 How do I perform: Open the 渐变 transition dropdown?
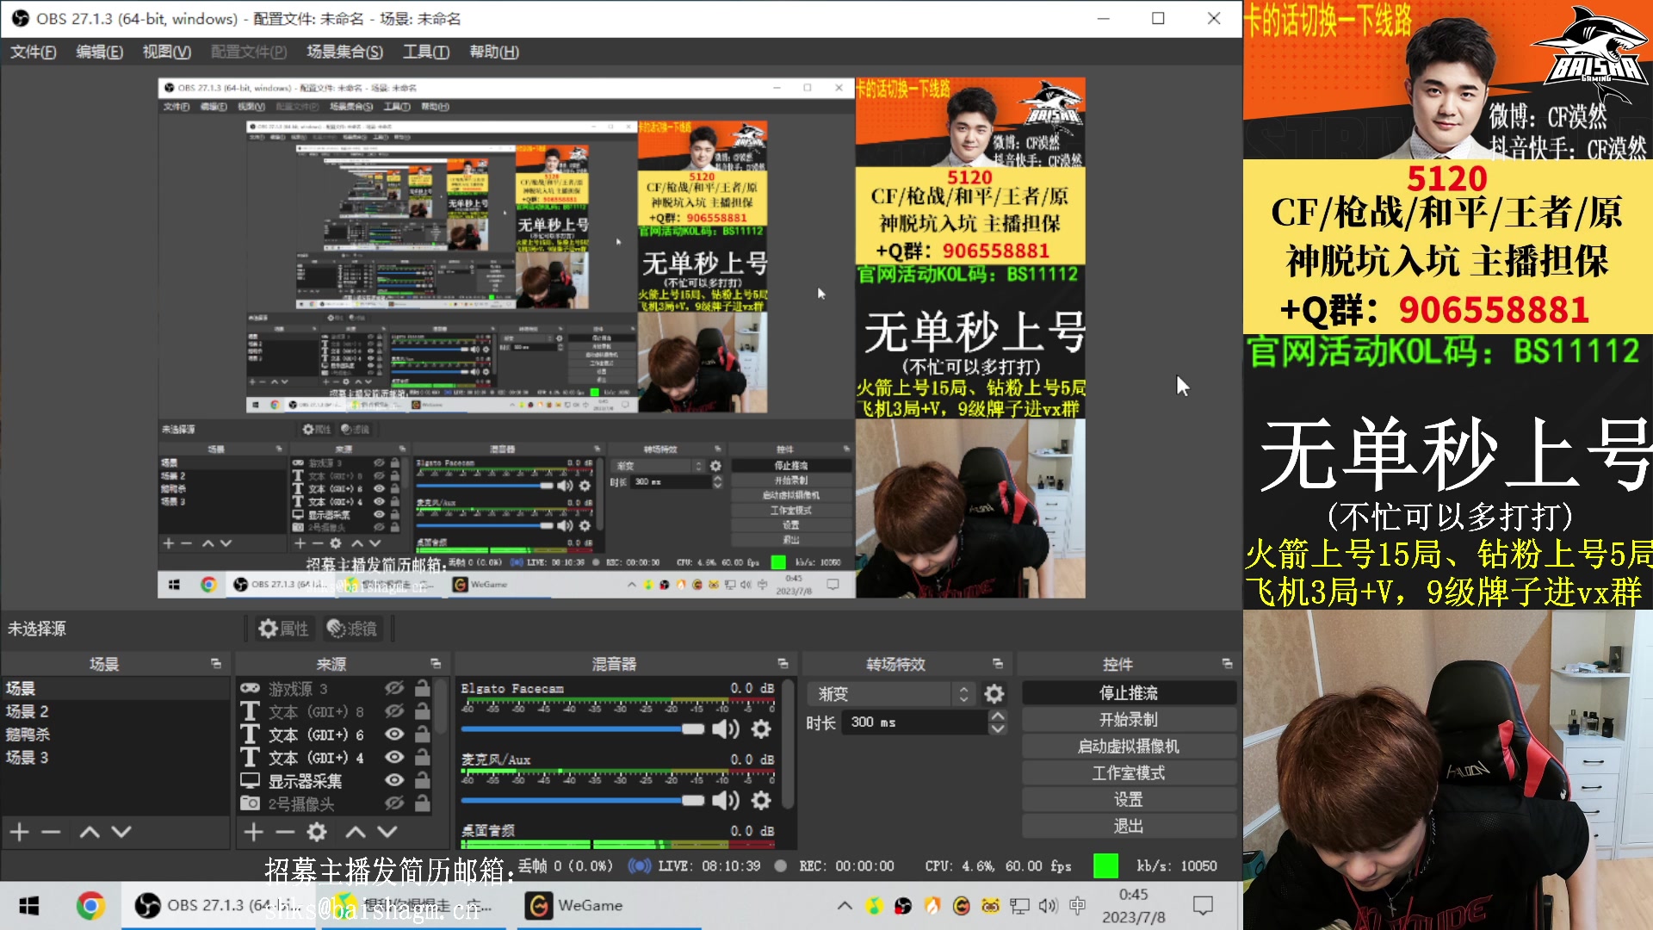tap(892, 694)
